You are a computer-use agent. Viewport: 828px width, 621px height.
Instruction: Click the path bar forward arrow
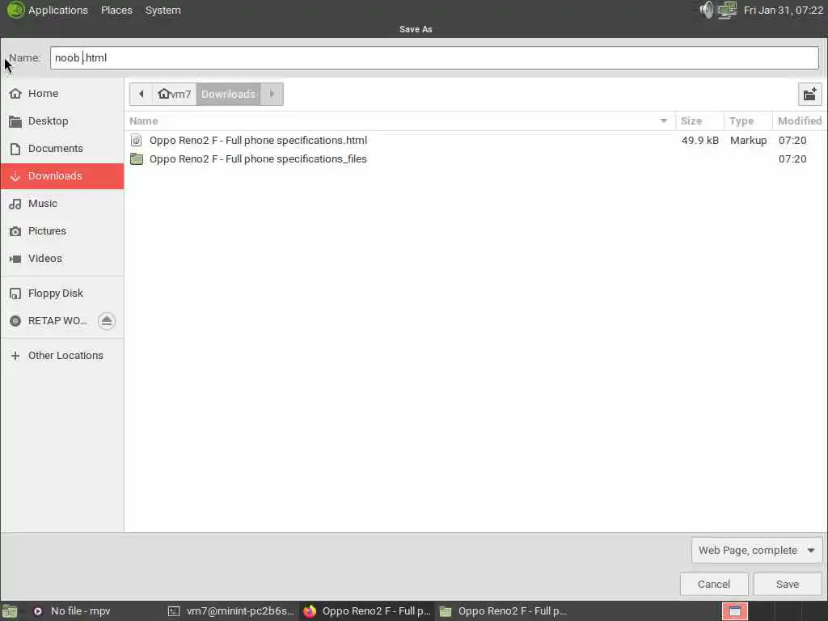[272, 94]
